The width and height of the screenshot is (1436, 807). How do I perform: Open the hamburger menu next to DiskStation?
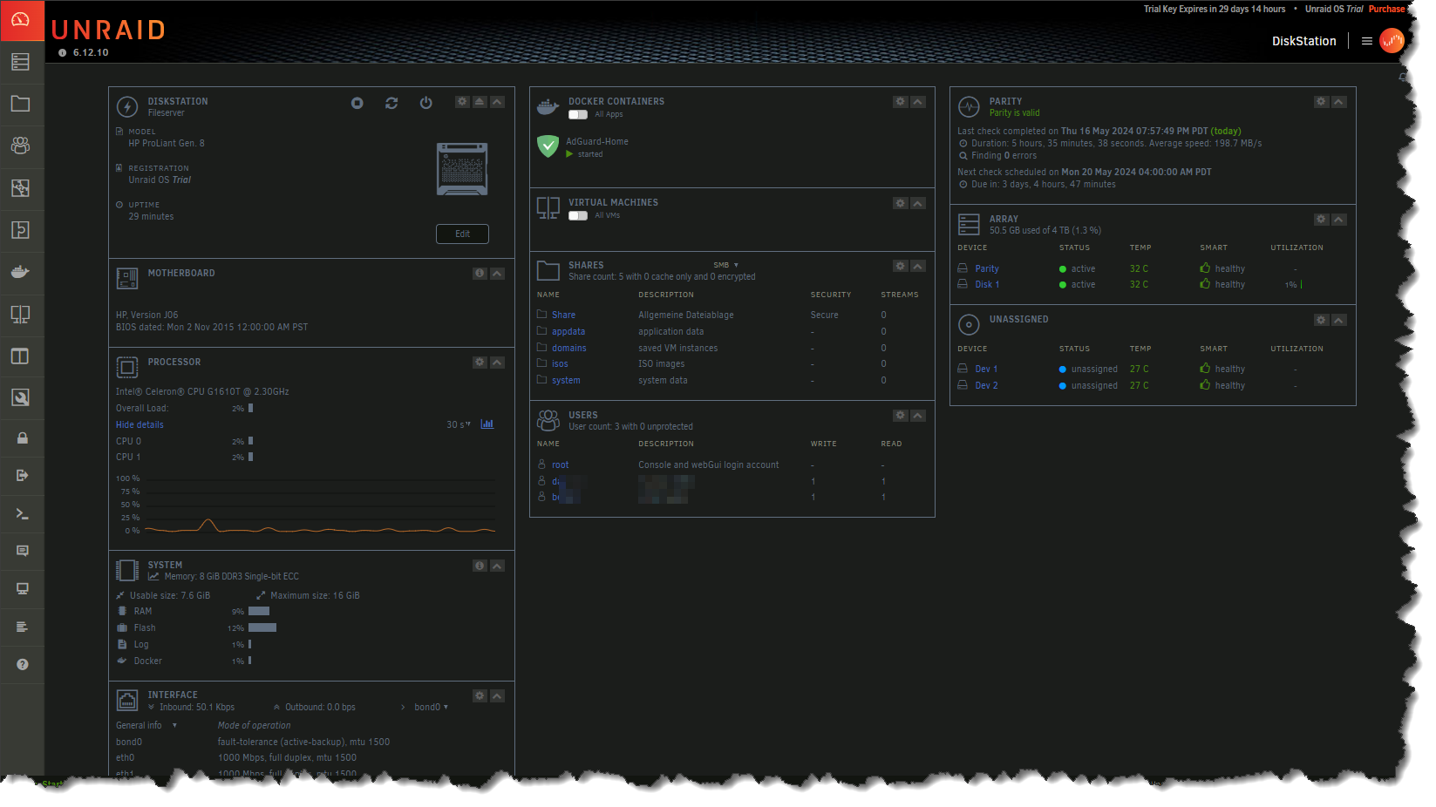tap(1367, 41)
